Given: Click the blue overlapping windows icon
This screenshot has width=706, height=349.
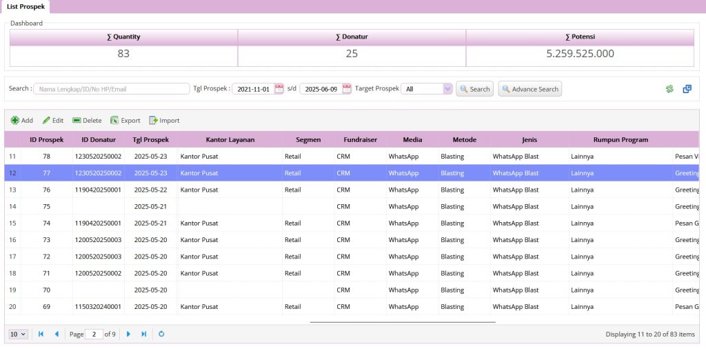Looking at the screenshot, I should point(687,89).
